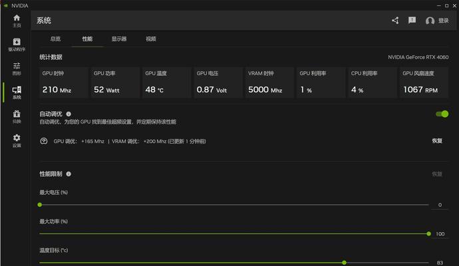The height and width of the screenshot is (266, 459).
Task: Click the 最大电压 slider handle
Action: tap(40, 205)
